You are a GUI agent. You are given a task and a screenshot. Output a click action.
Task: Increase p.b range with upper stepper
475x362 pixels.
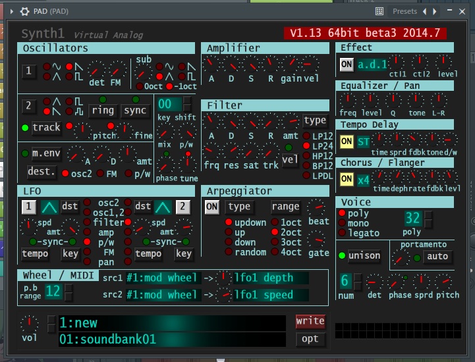click(x=69, y=287)
